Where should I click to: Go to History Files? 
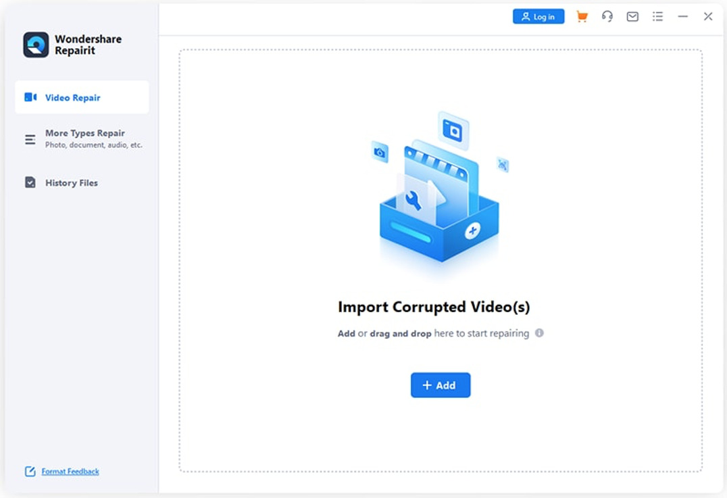click(x=72, y=182)
